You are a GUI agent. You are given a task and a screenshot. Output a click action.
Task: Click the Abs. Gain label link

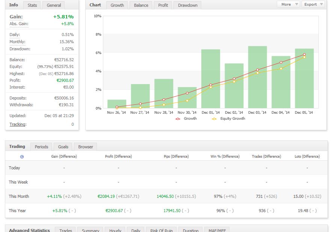point(19,24)
